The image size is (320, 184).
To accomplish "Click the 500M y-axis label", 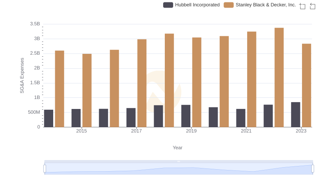I will [34, 112].
